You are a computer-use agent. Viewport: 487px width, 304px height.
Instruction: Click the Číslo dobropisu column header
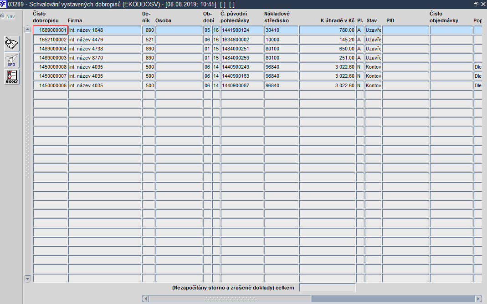tap(46, 17)
